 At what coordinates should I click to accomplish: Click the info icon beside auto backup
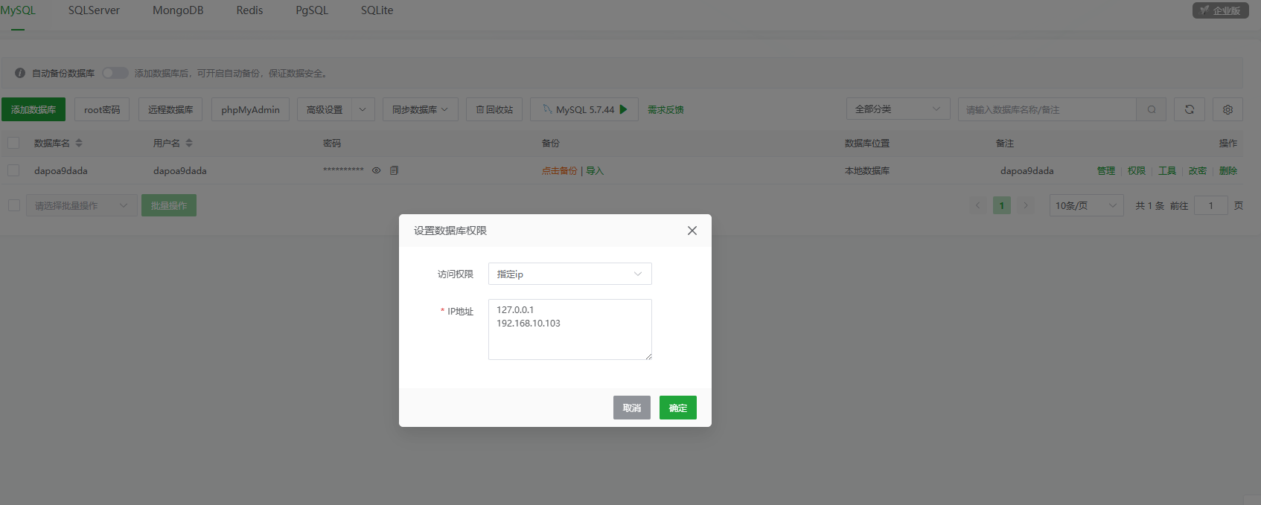coord(20,73)
